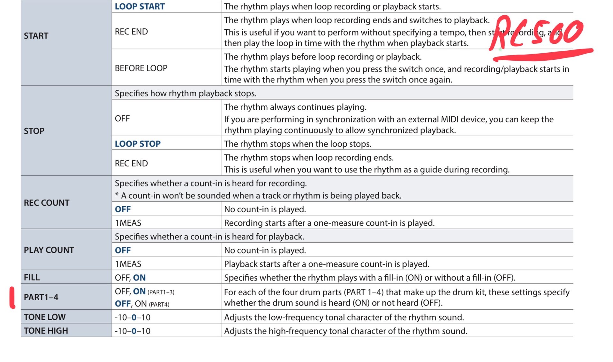
Task: Select OFF value in the STOP section
Action: click(x=122, y=118)
